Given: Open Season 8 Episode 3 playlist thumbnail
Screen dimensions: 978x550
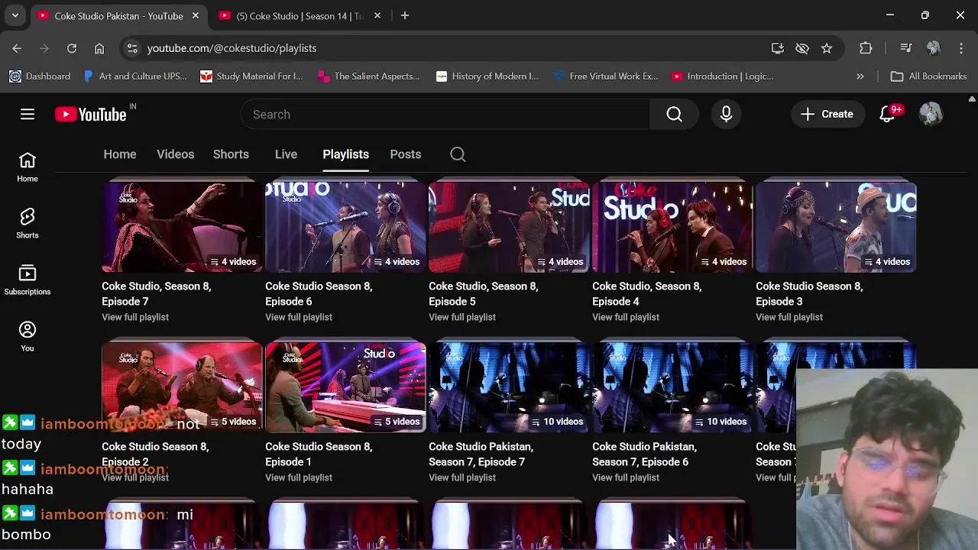Looking at the screenshot, I should point(836,228).
